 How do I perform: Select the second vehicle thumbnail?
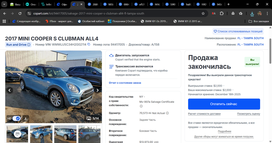tap(41, 134)
